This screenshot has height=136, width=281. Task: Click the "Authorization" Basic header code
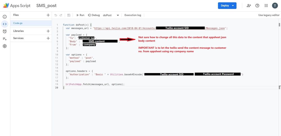click(x=156, y=74)
